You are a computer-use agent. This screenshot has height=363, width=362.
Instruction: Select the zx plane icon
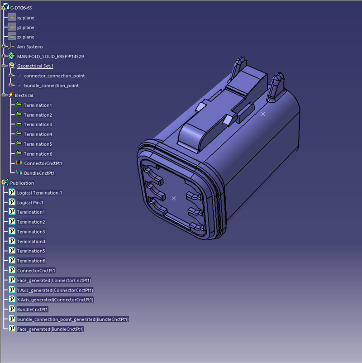[x=12, y=37]
